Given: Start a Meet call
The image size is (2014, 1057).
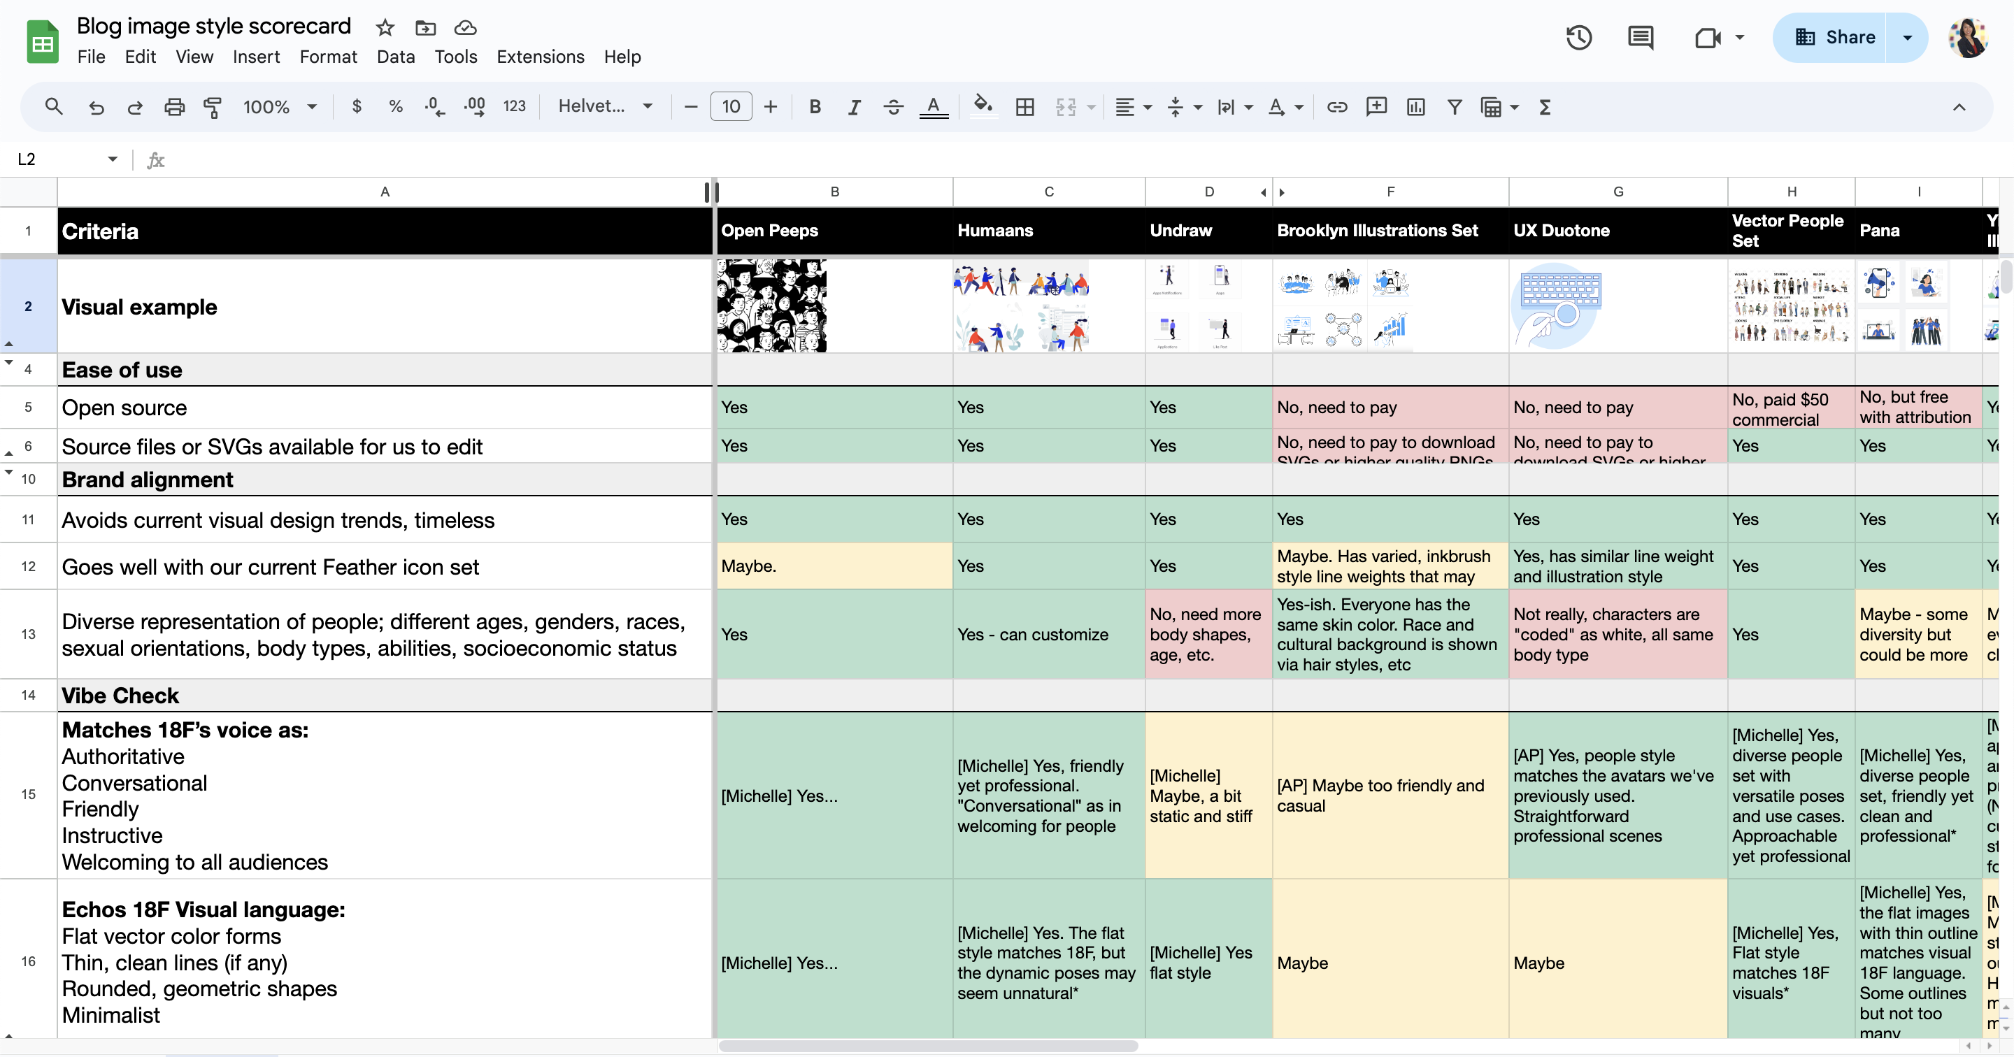Looking at the screenshot, I should click(1708, 38).
